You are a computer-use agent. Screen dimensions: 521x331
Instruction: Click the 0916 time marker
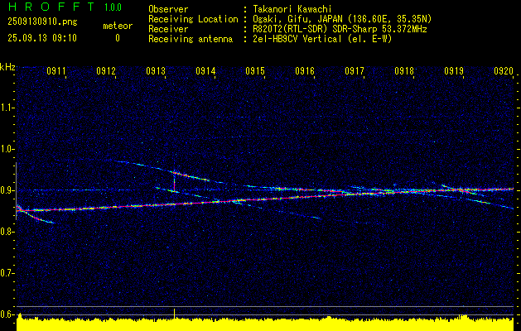pos(305,71)
